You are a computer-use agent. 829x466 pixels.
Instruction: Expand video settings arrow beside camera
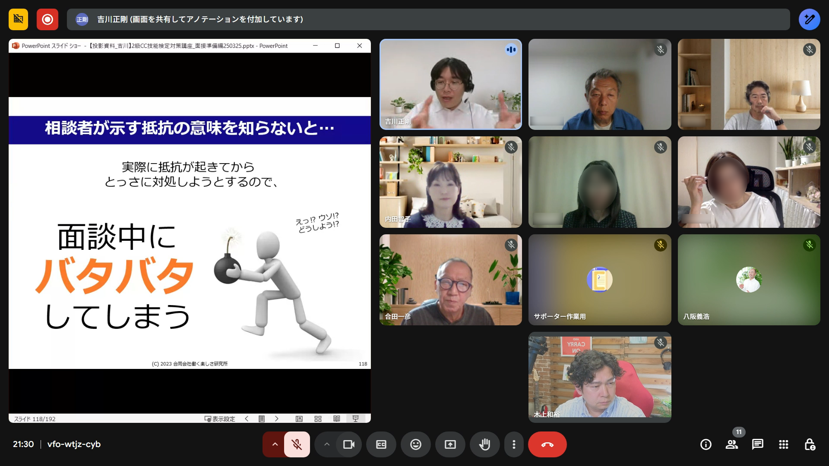(x=327, y=444)
